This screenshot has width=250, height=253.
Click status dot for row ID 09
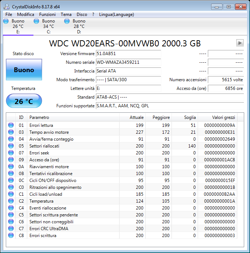(11, 159)
